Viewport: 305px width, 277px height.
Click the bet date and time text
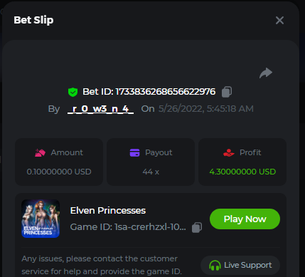tap(206, 109)
